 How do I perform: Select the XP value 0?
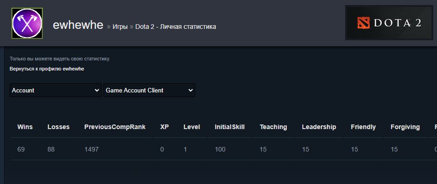click(x=162, y=149)
